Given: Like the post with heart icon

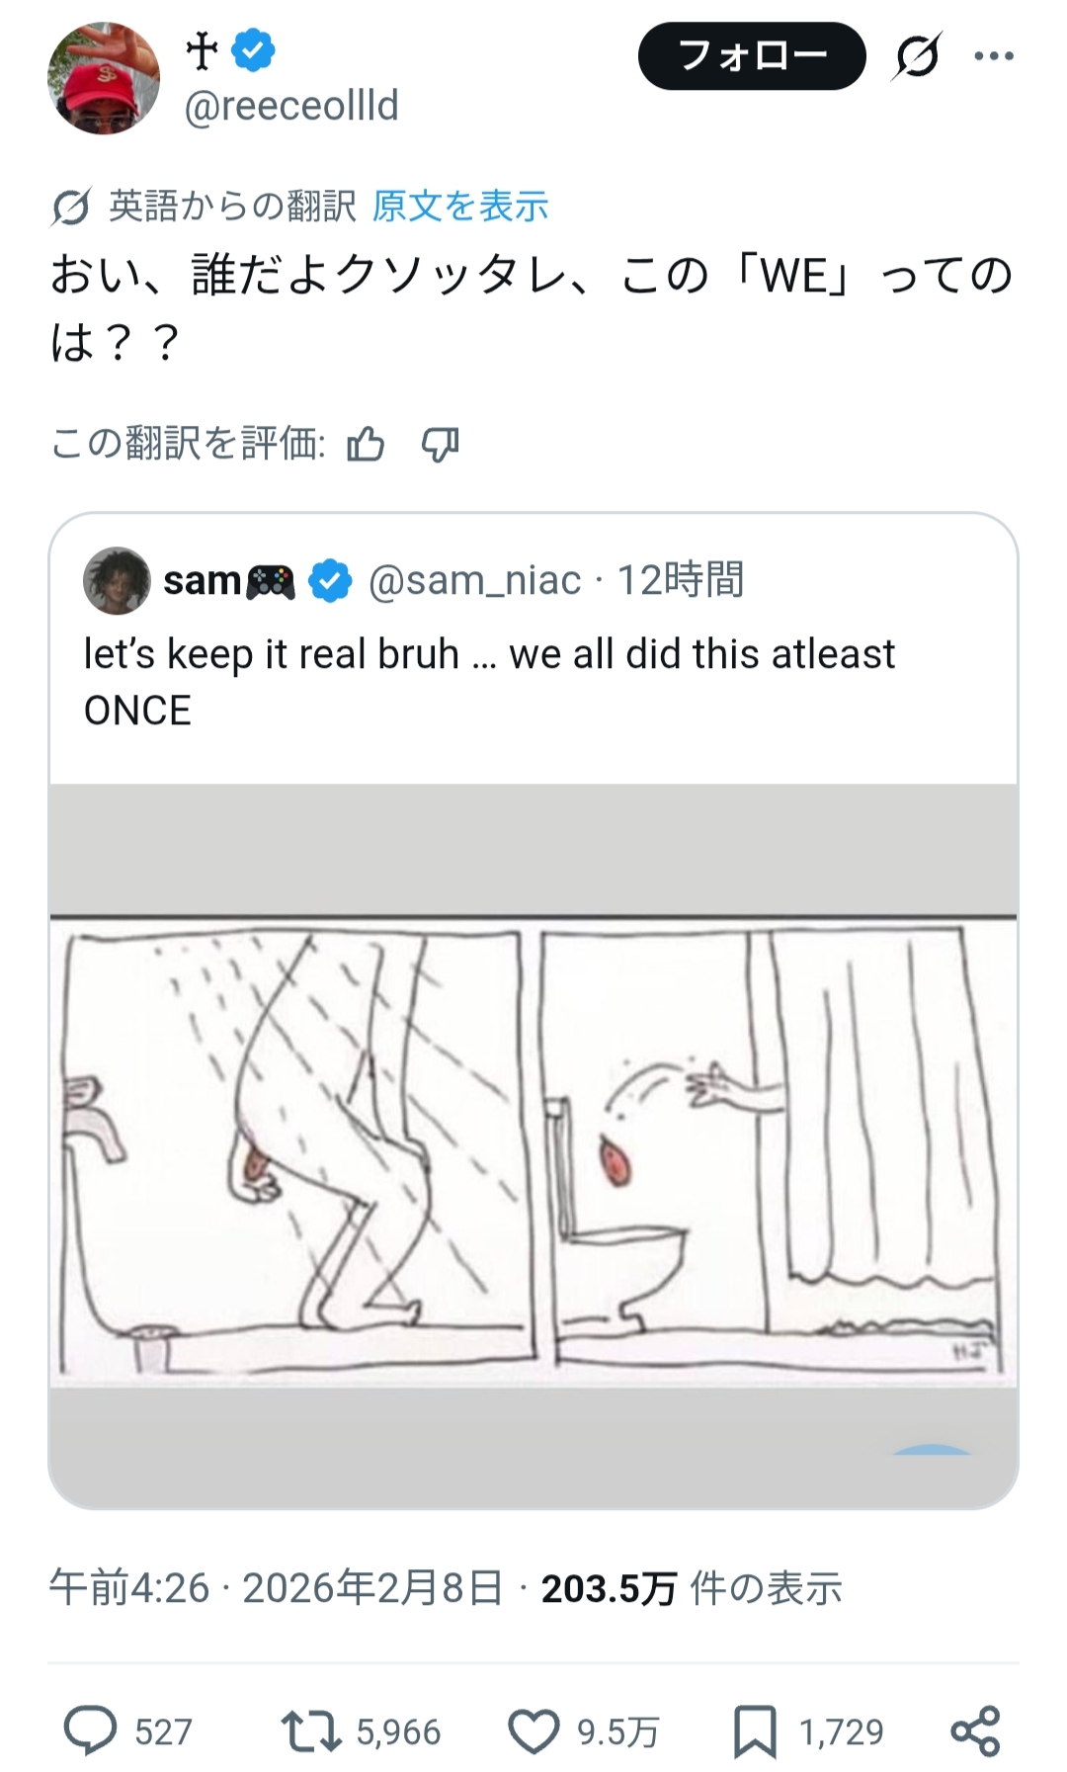Looking at the screenshot, I should tap(533, 1730).
